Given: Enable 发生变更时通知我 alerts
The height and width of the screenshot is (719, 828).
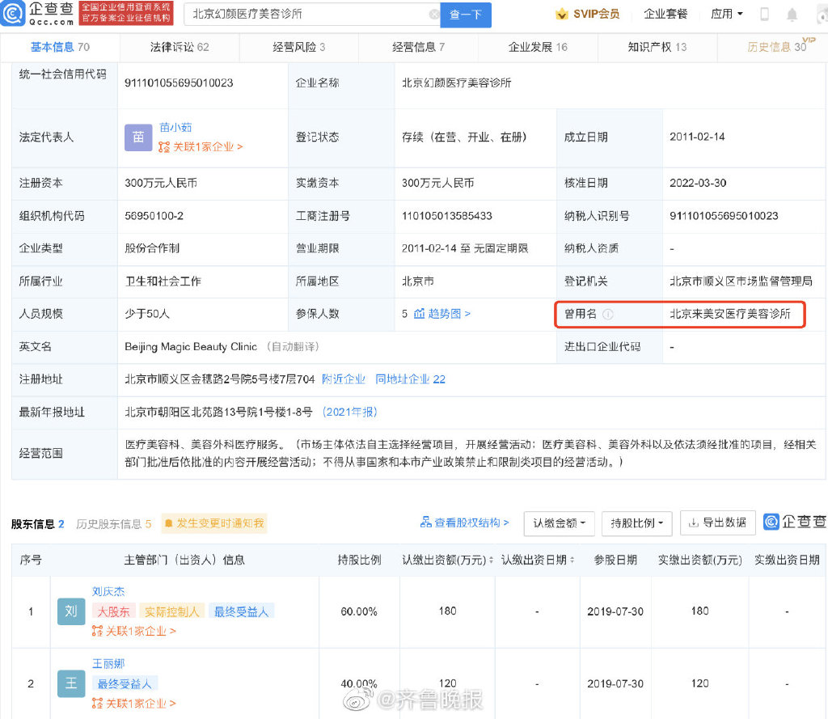Looking at the screenshot, I should click(213, 523).
